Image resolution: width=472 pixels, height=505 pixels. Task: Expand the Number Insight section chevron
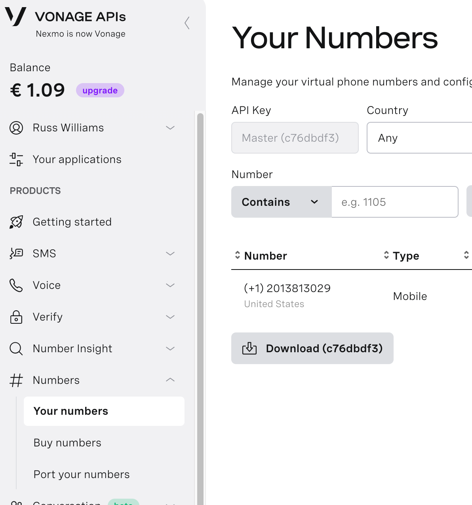pos(170,349)
